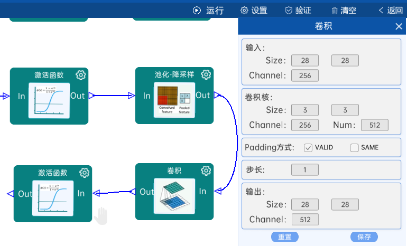The width and height of the screenshot is (407, 246).
Task: Click 清空 (Clear) in the top bar
Action: 344,11
